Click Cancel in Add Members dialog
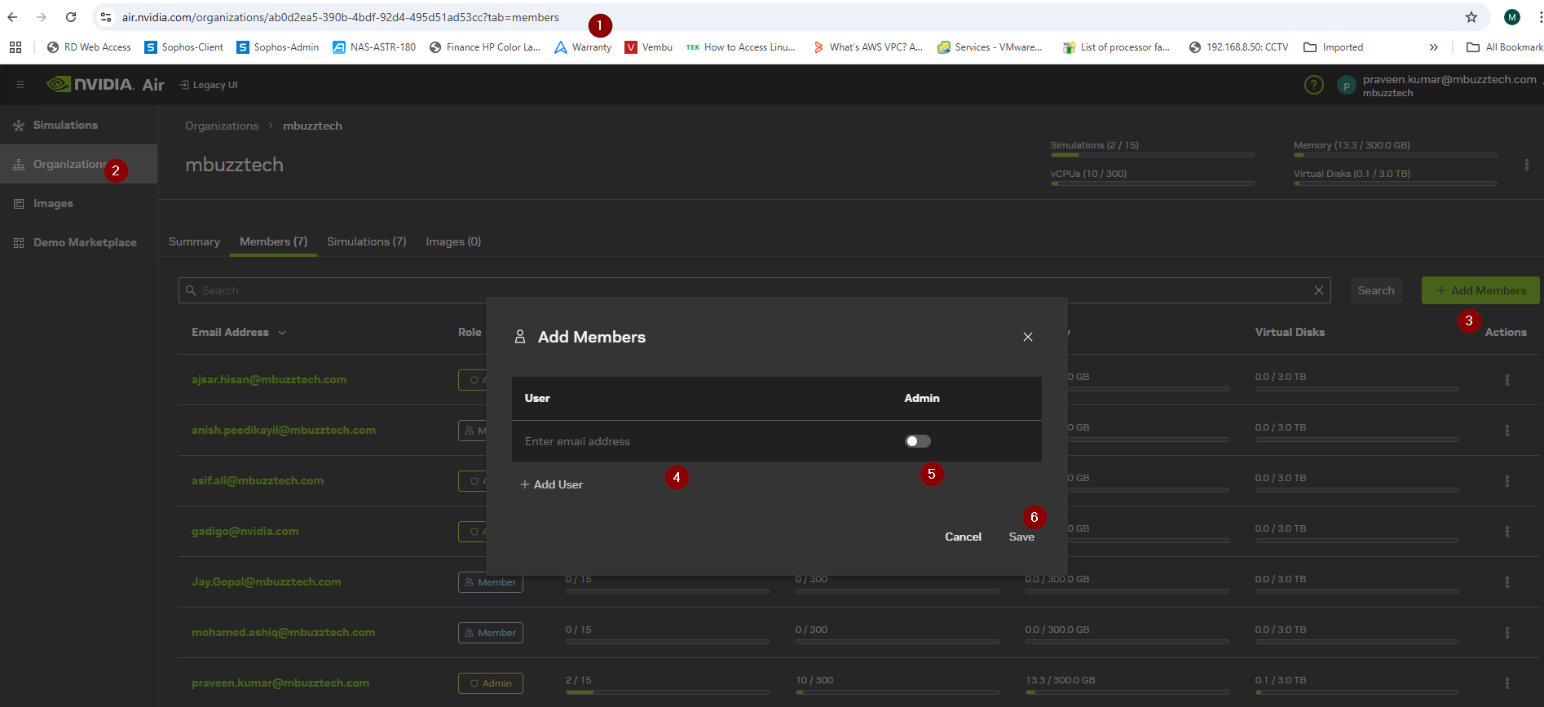1544x707 pixels. coord(962,537)
